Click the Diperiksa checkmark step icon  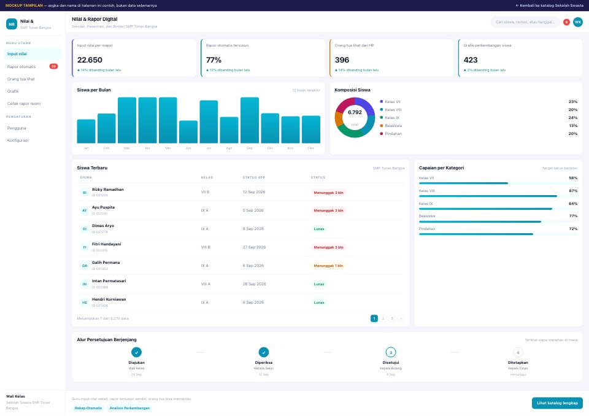tap(264, 352)
